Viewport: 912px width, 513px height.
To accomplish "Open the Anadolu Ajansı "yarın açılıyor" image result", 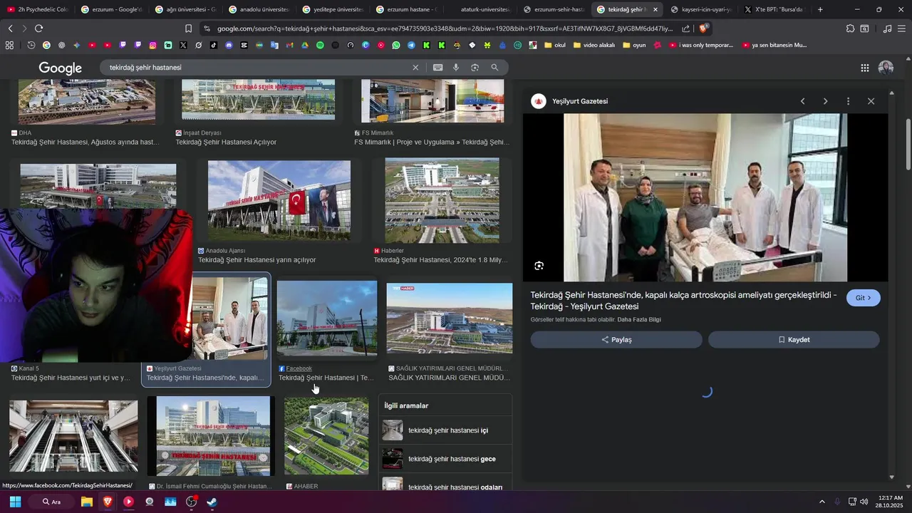I will (279, 201).
